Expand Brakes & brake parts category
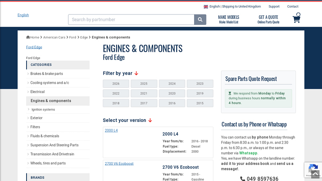 pos(47,74)
